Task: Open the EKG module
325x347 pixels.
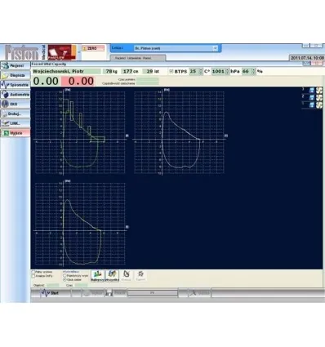Action: (16, 104)
